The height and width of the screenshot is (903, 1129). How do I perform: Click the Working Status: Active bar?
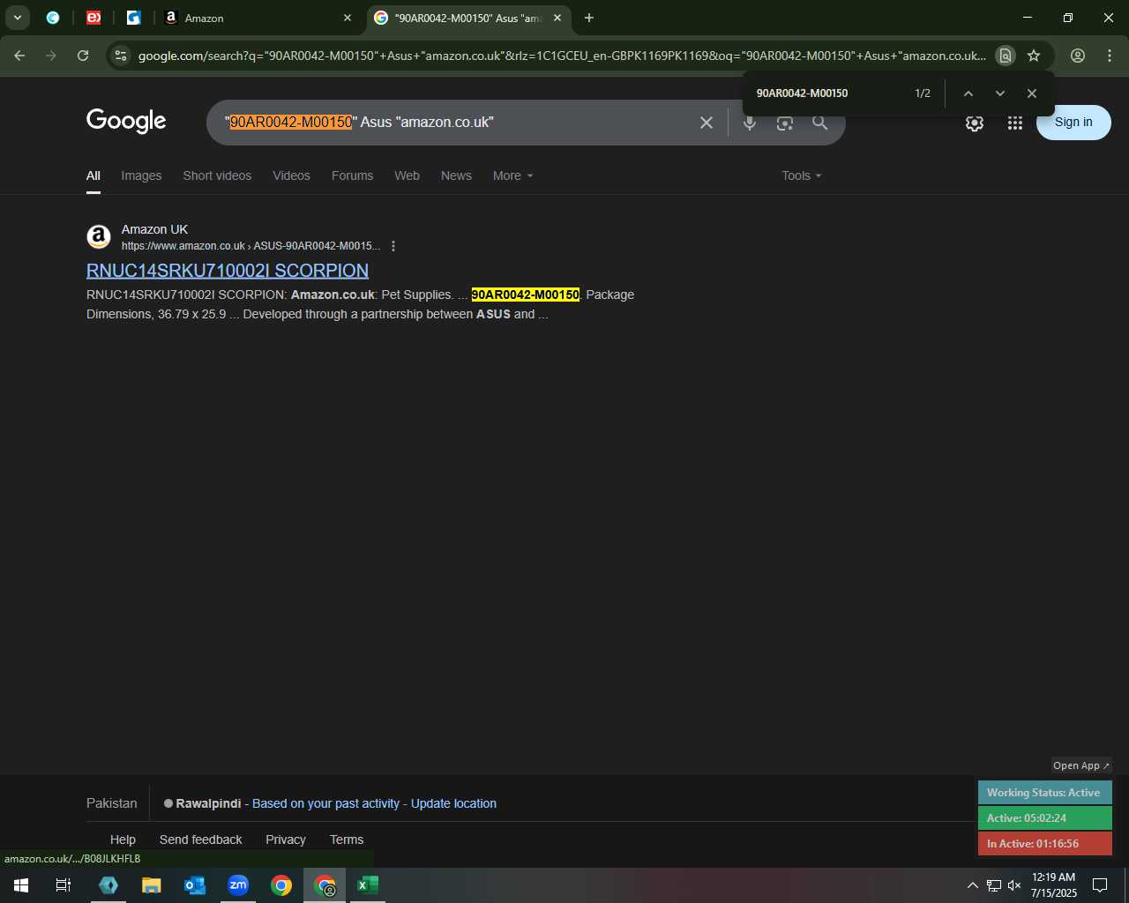pos(1044,793)
